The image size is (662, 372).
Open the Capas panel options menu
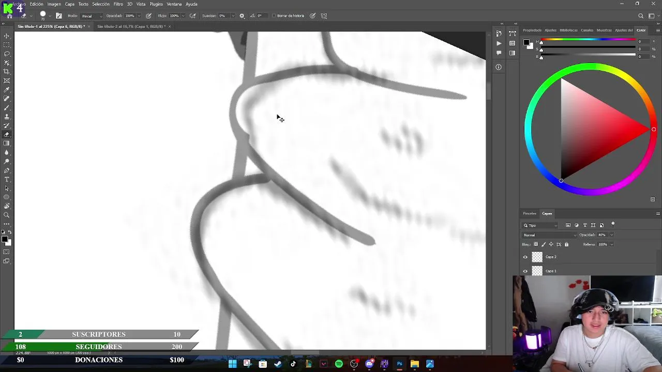coord(658,213)
